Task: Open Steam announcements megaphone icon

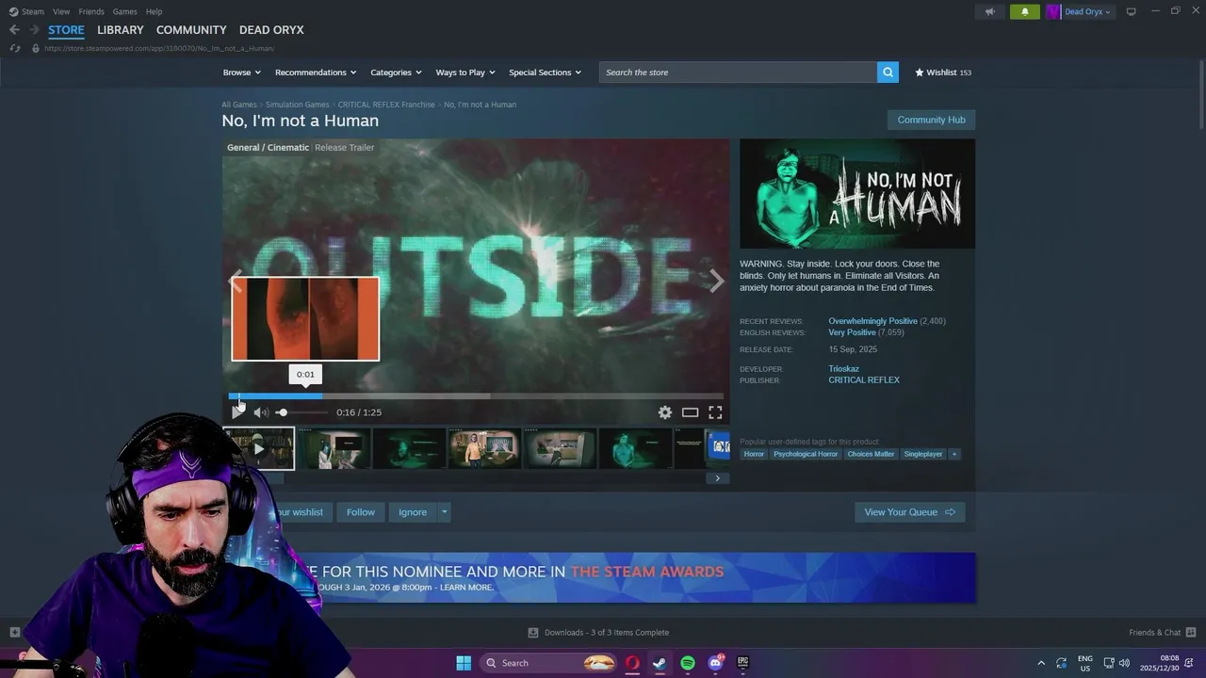Action: (x=989, y=11)
